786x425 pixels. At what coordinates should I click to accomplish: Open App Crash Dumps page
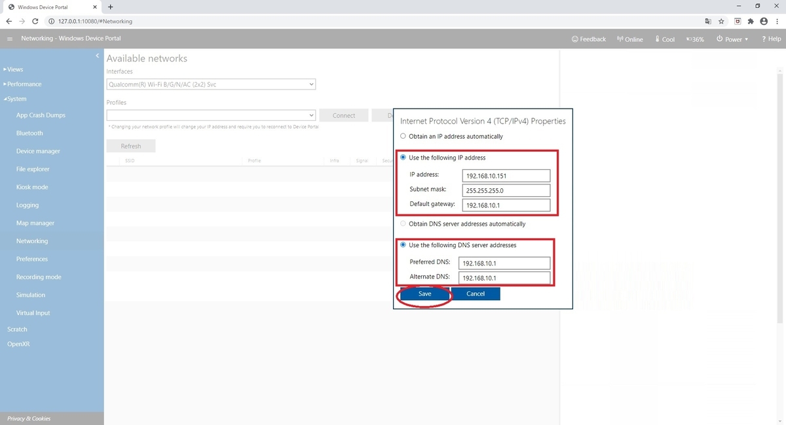click(41, 115)
